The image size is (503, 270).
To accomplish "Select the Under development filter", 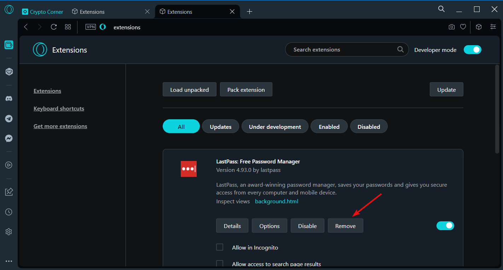I will [x=275, y=126].
